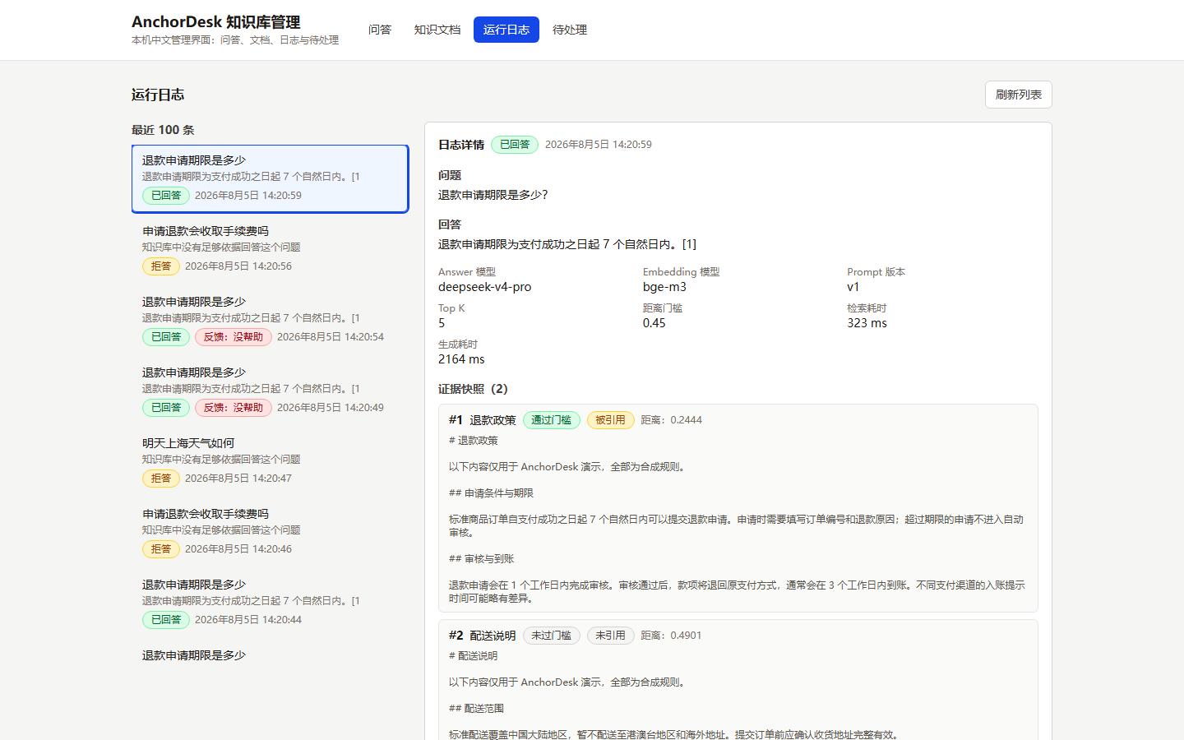Screen dimensions: 1184x740
Task: Click the 反馈：没帮助 badge on 14:20:49 entry
Action: 234,408
